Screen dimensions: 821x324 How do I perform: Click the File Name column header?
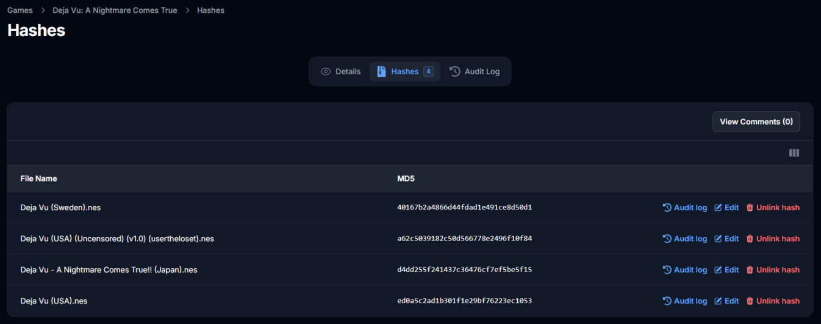[38, 178]
